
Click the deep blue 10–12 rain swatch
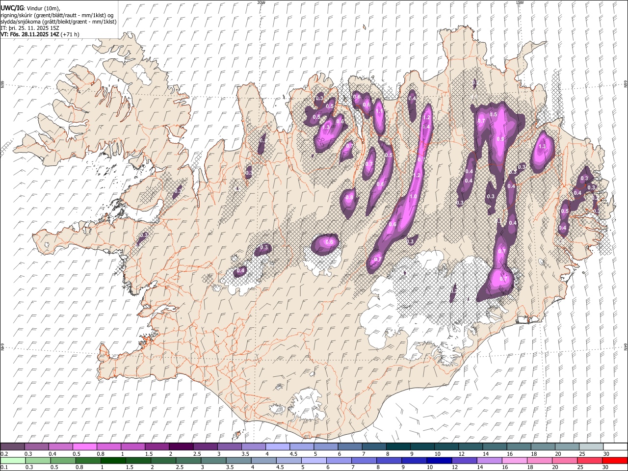click(439, 460)
